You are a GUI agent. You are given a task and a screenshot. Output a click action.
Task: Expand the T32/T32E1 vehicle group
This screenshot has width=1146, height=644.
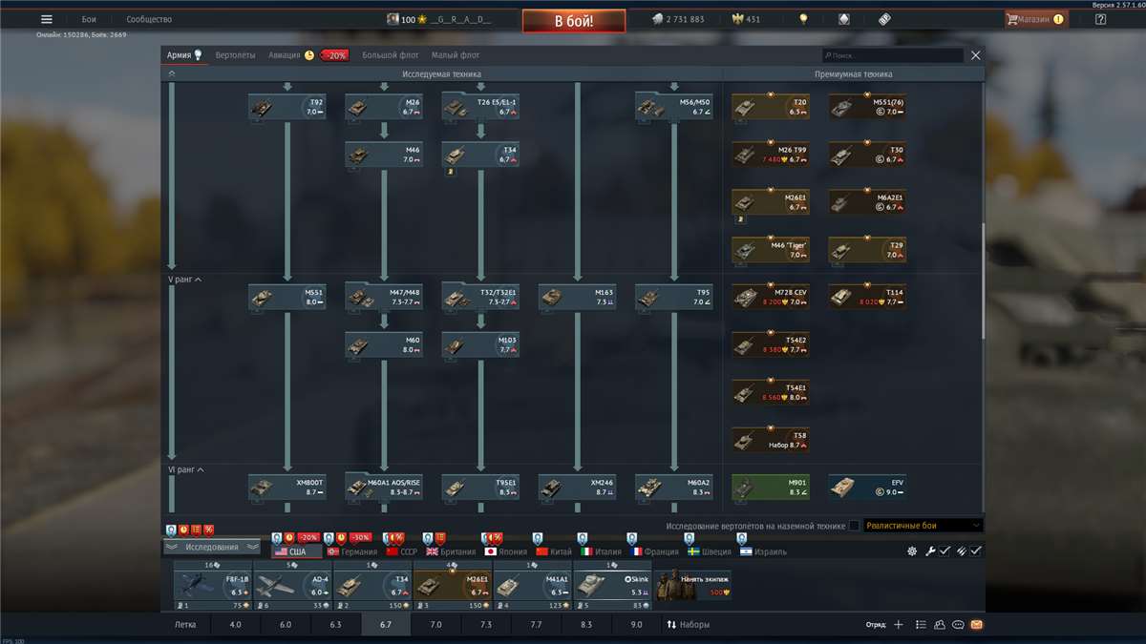click(x=480, y=298)
